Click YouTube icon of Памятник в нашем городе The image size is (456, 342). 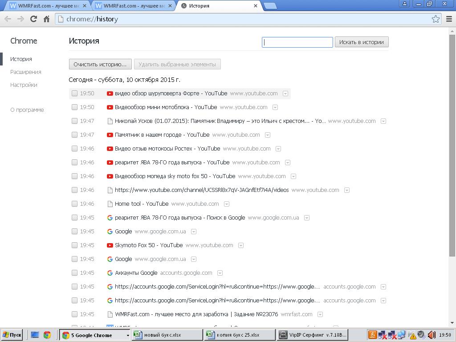click(110, 135)
